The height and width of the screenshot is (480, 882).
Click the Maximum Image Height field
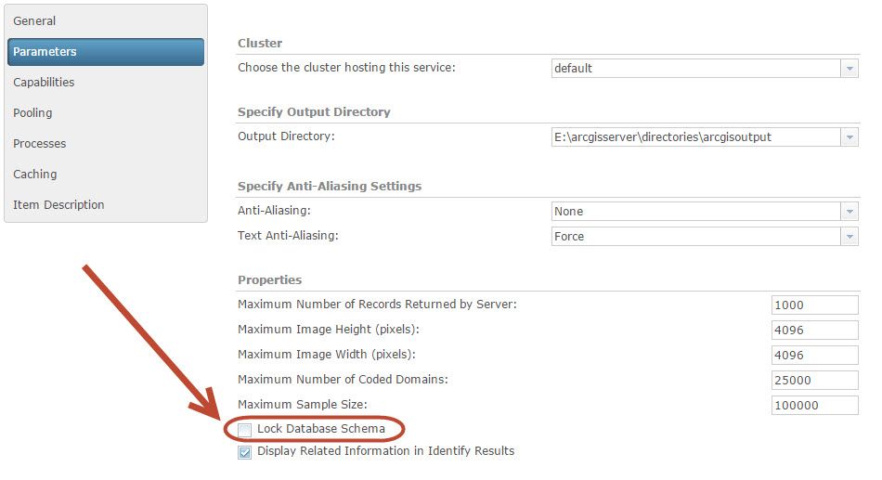(814, 331)
